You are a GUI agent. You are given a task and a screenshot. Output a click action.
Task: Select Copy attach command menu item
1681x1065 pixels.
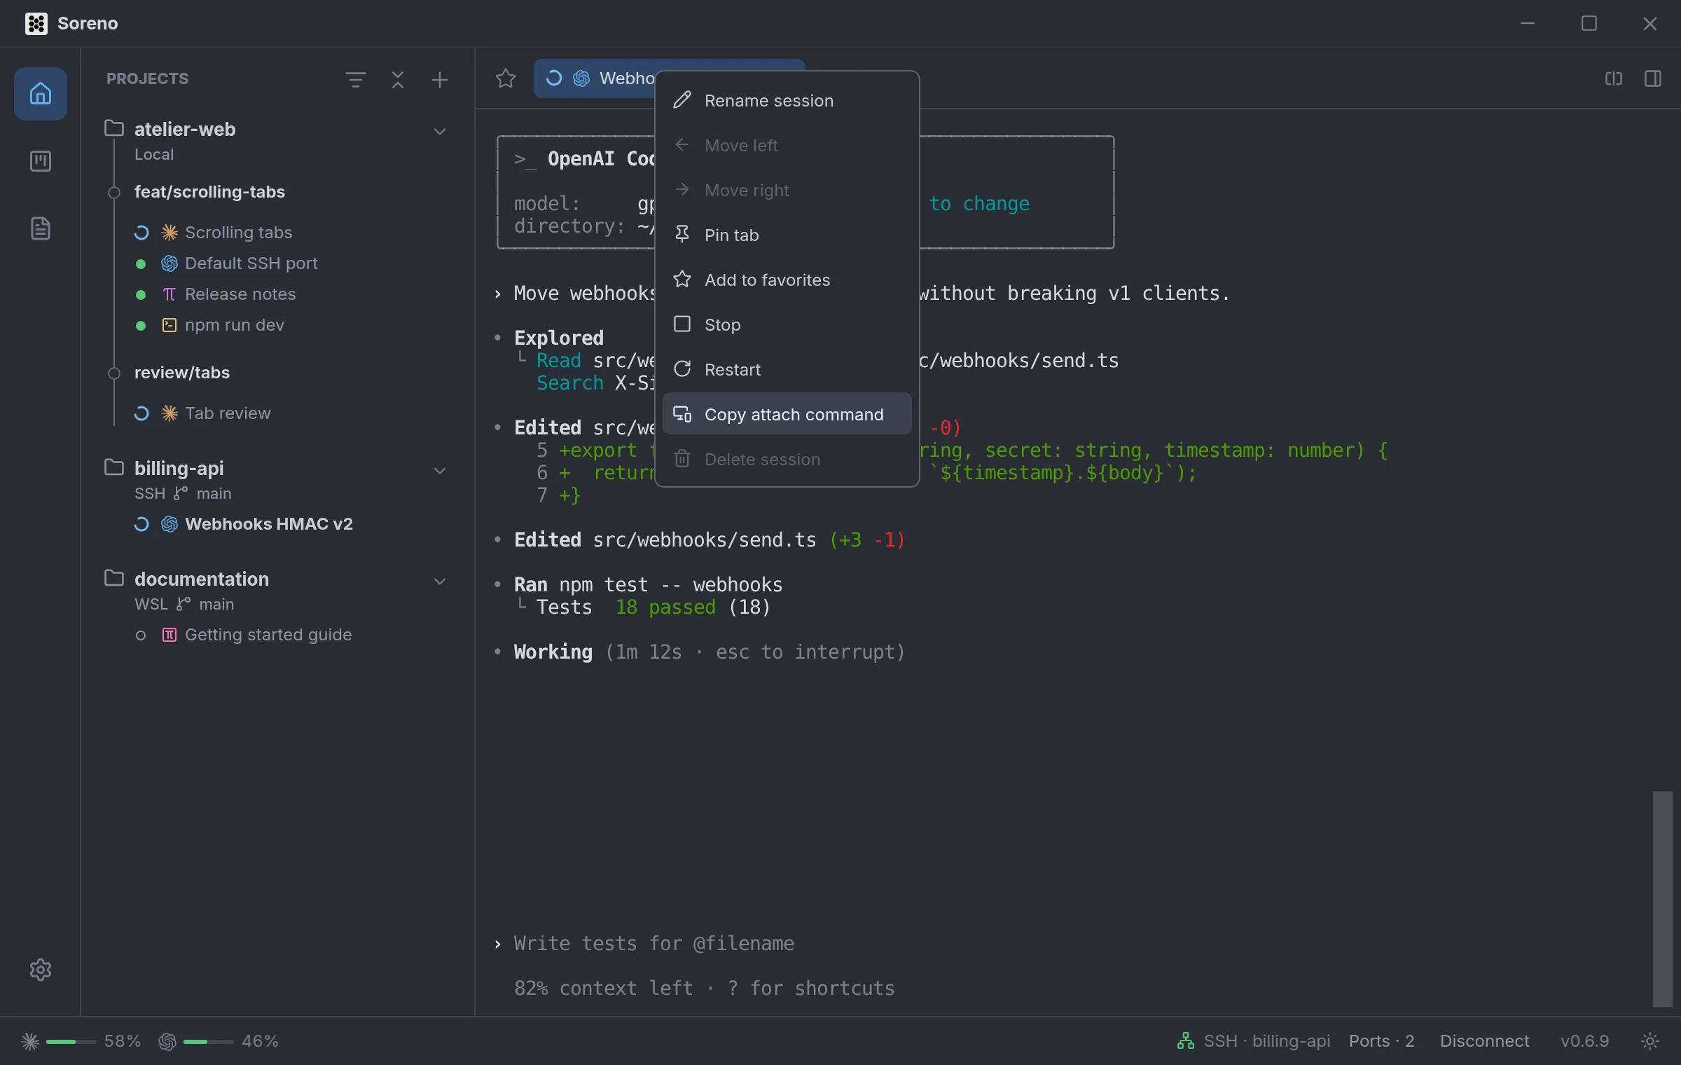[787, 414]
